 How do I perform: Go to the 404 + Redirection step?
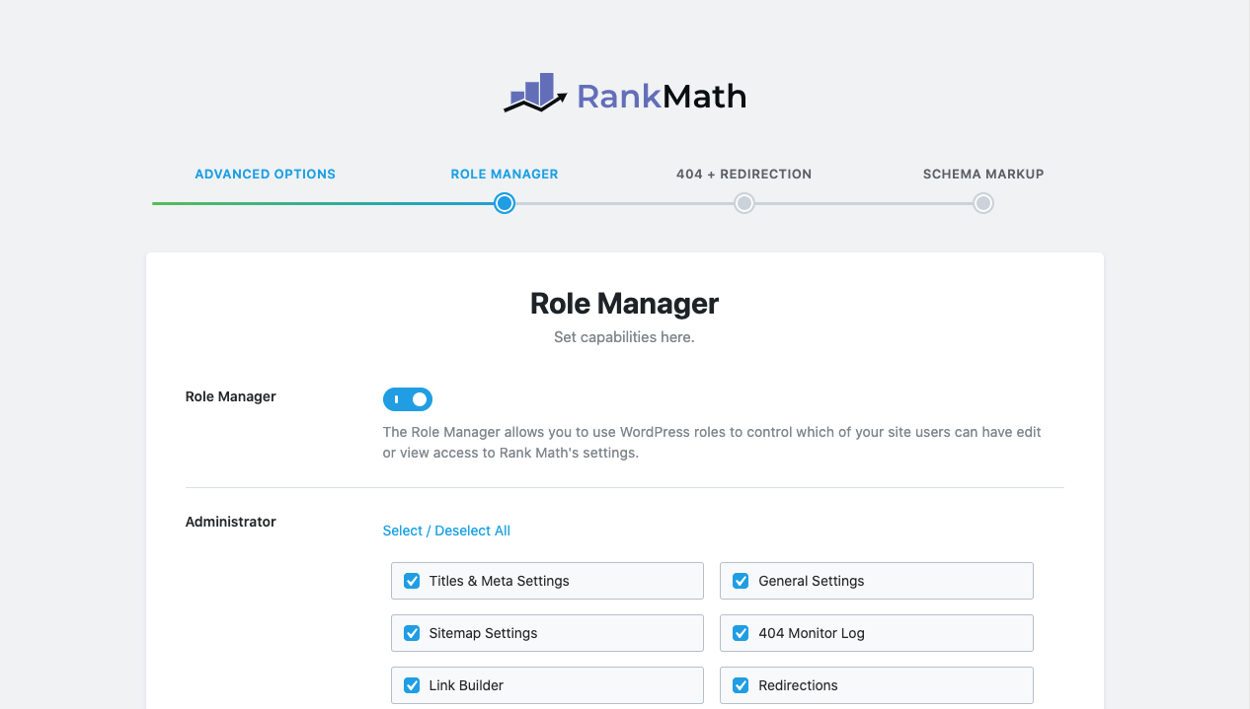tap(744, 174)
